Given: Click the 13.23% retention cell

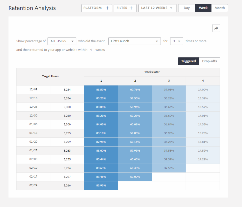Looking at the screenshot, I should pos(203,133).
